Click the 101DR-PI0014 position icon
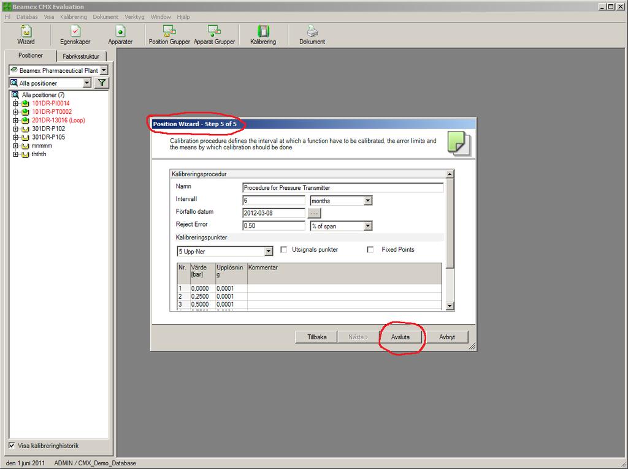 [x=25, y=103]
